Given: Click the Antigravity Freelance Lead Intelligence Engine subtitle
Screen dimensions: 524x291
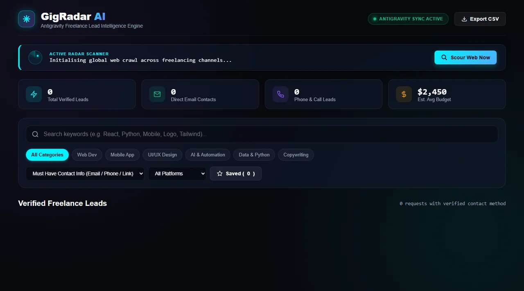Looking at the screenshot, I should coord(92,26).
